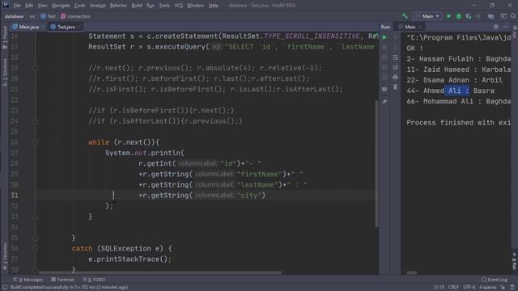Click console line '22- Osama Adnan : Arbil'

coord(455,80)
